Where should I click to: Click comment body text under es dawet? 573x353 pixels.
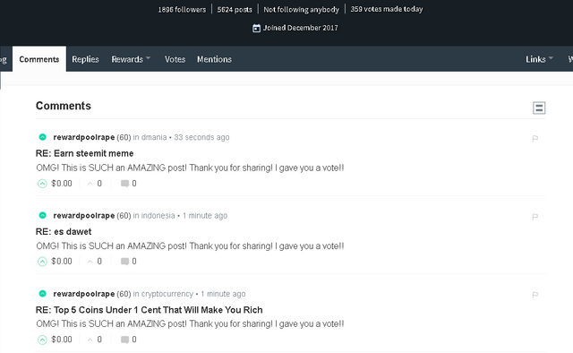pos(190,246)
